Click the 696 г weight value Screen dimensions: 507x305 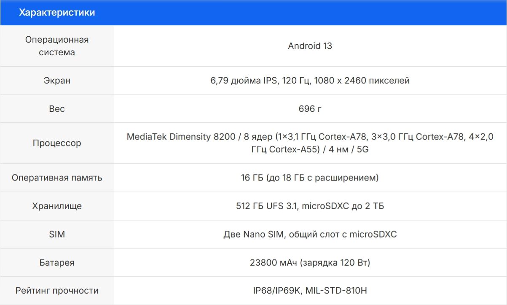[310, 108]
